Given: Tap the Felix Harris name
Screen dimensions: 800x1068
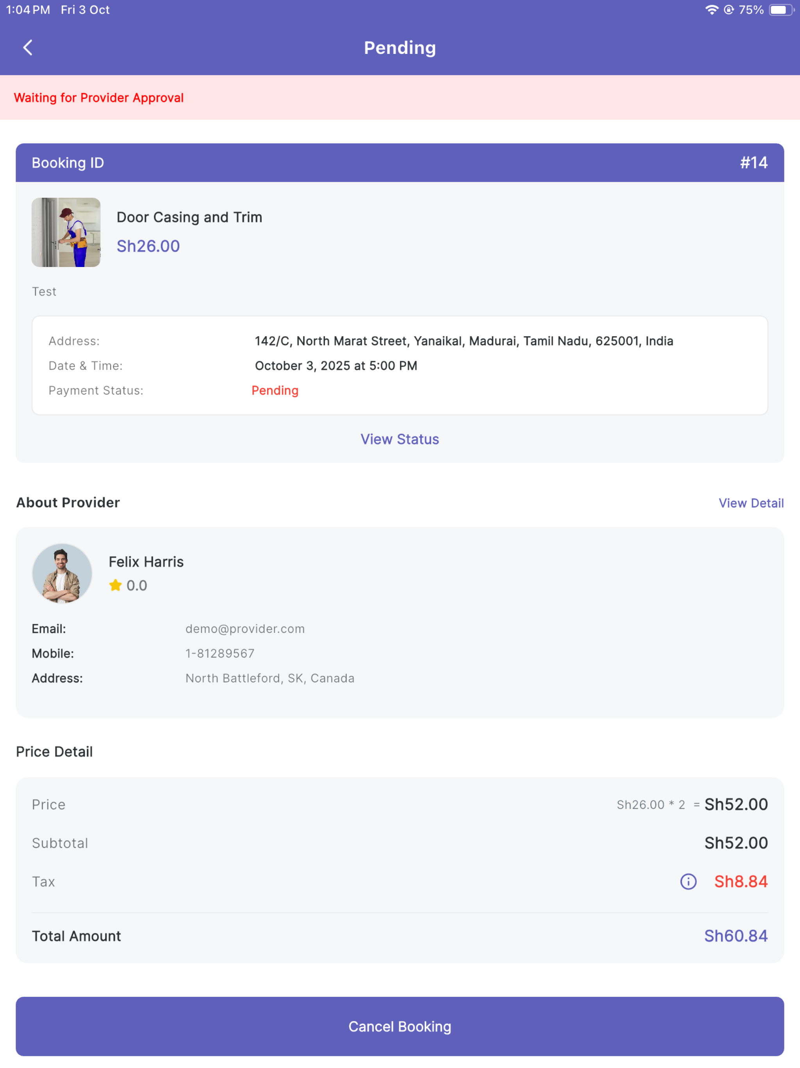Looking at the screenshot, I should point(146,561).
